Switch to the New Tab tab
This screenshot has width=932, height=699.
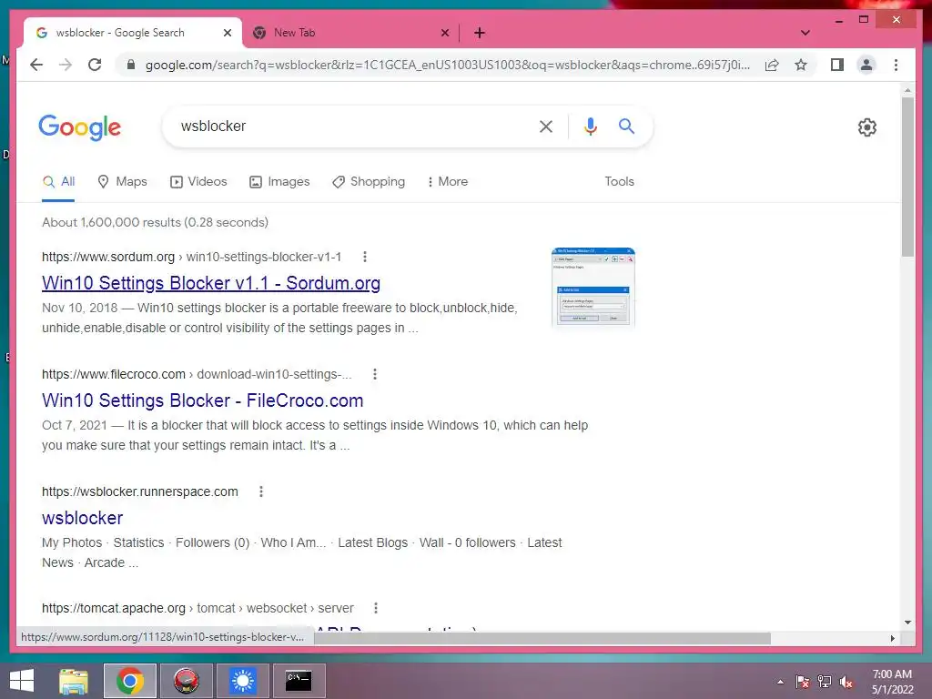[x=350, y=33]
